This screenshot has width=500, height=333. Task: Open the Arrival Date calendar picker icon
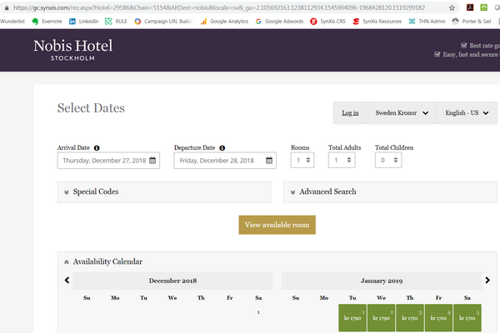point(152,161)
